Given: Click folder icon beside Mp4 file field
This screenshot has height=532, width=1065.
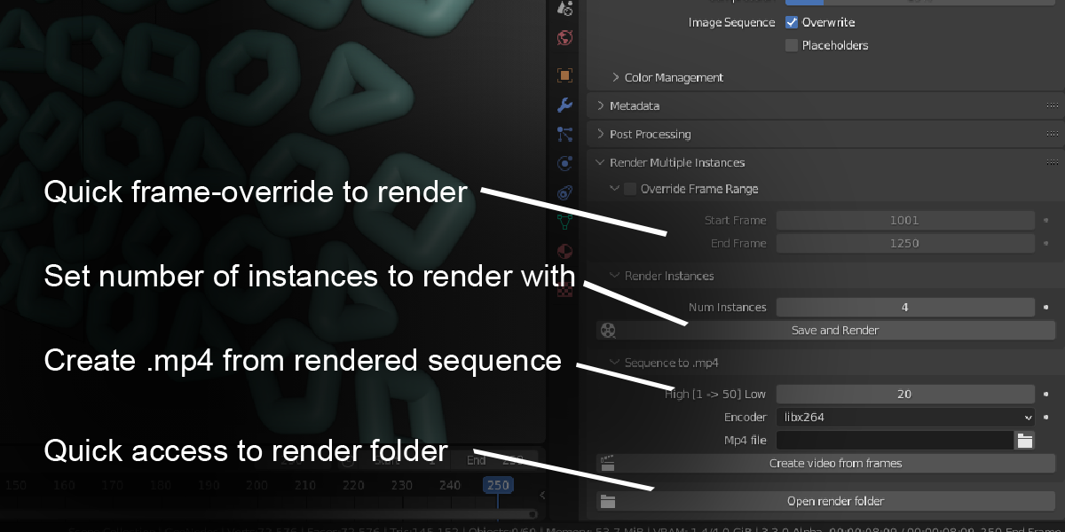Looking at the screenshot, I should (x=1025, y=440).
